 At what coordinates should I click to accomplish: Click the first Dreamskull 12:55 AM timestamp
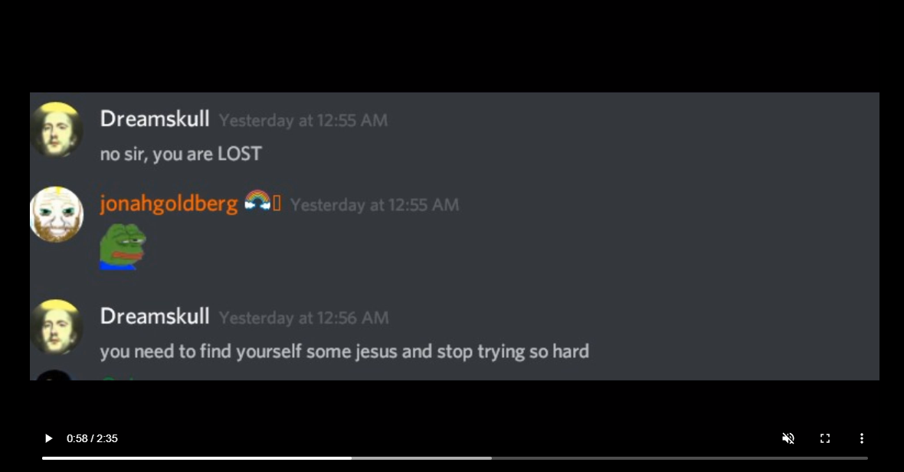point(303,120)
